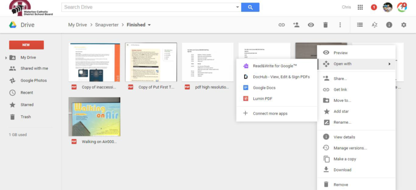Viewport: 416px width, 190px height.
Task: Open the Finished folder dropdown
Action: pyautogui.click(x=149, y=25)
